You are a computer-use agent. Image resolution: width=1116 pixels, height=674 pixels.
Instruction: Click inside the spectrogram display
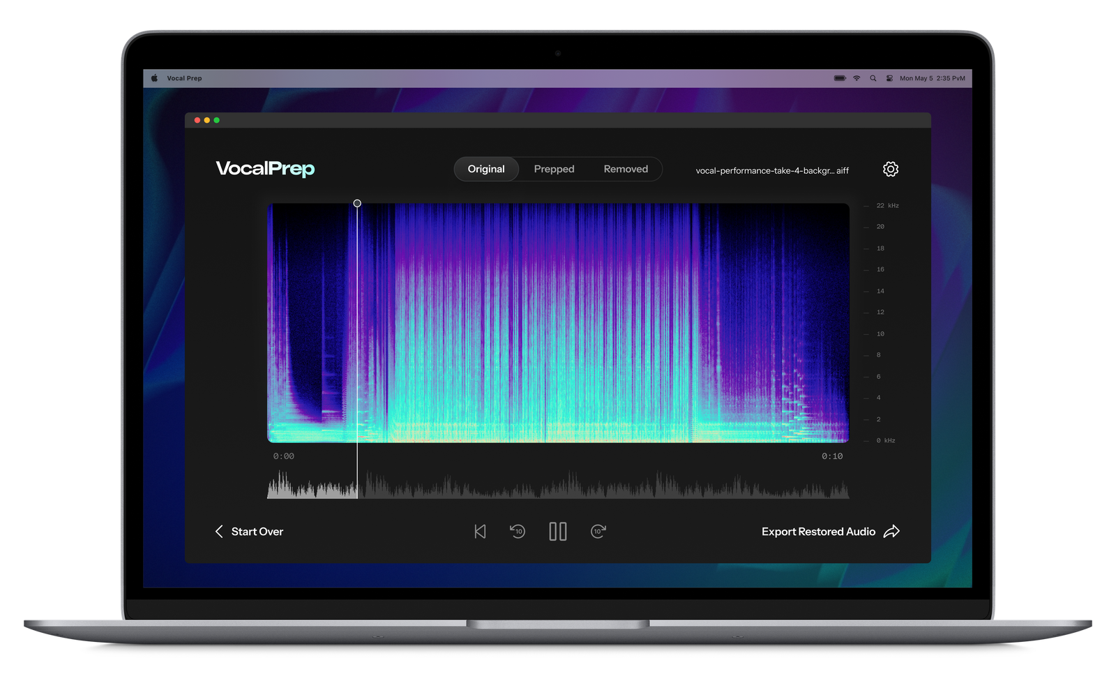click(x=558, y=323)
